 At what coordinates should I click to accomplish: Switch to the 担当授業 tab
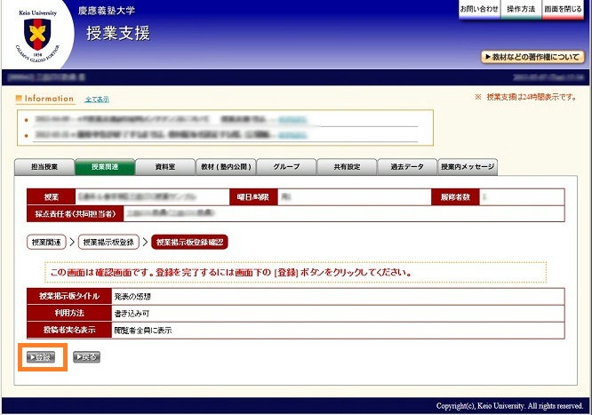pyautogui.click(x=44, y=167)
